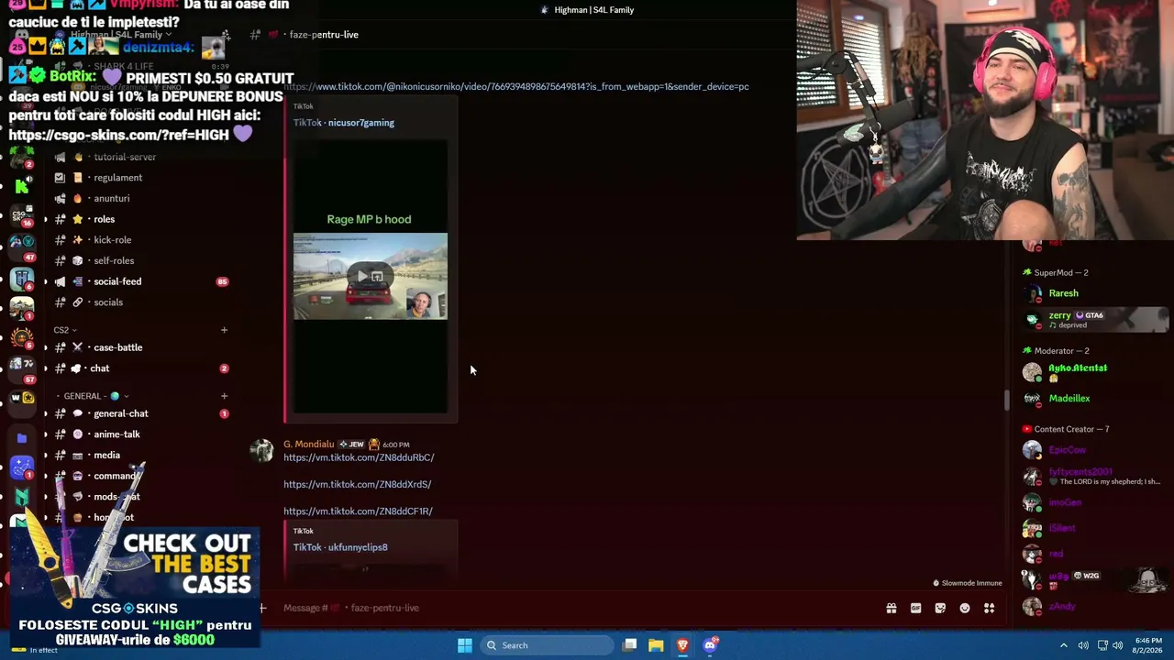This screenshot has width=1174, height=660.
Task: Open the taskbar clock and date
Action: [1148, 645]
